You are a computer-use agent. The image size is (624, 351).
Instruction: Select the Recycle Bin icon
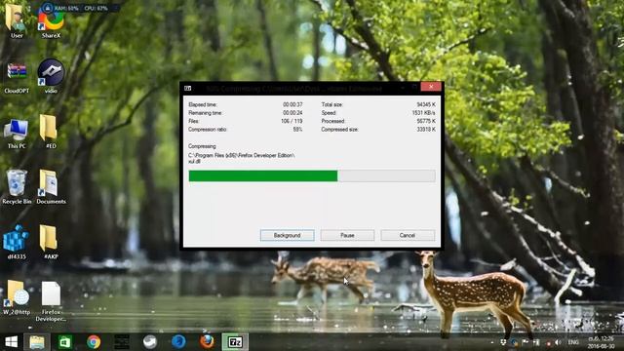click(x=17, y=187)
